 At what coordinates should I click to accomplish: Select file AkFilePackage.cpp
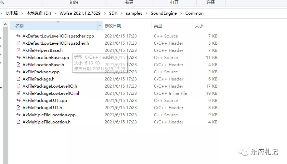tap(41, 72)
